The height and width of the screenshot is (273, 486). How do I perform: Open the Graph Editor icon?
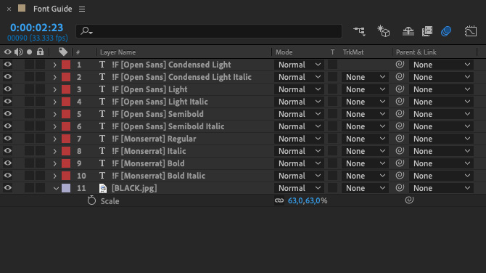(x=471, y=31)
